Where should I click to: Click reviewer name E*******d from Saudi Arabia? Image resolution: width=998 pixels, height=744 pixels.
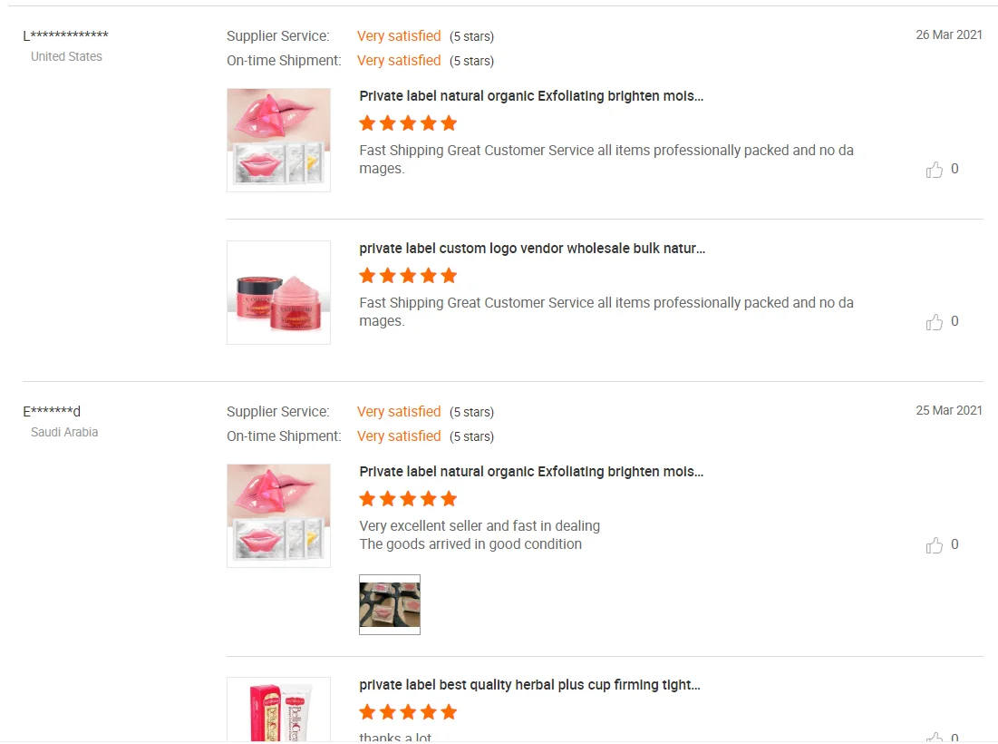(52, 411)
